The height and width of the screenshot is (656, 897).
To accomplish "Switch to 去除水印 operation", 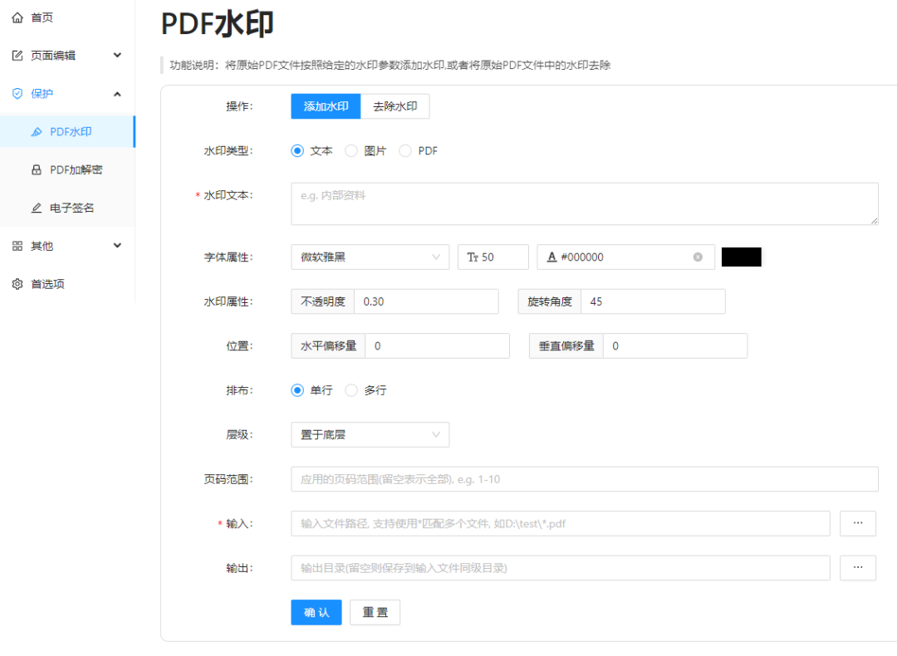I will coord(395,106).
